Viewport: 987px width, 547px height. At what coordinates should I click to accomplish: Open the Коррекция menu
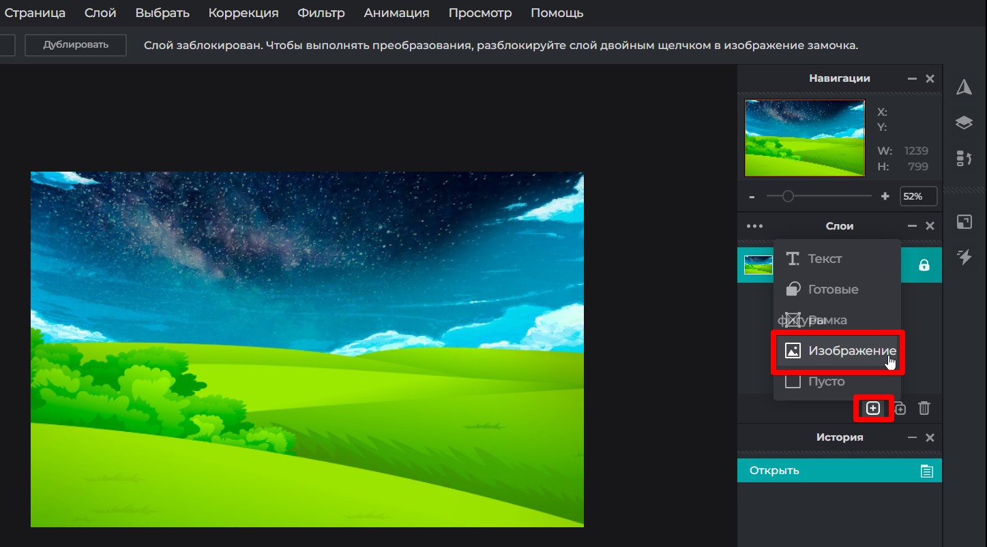click(x=244, y=13)
